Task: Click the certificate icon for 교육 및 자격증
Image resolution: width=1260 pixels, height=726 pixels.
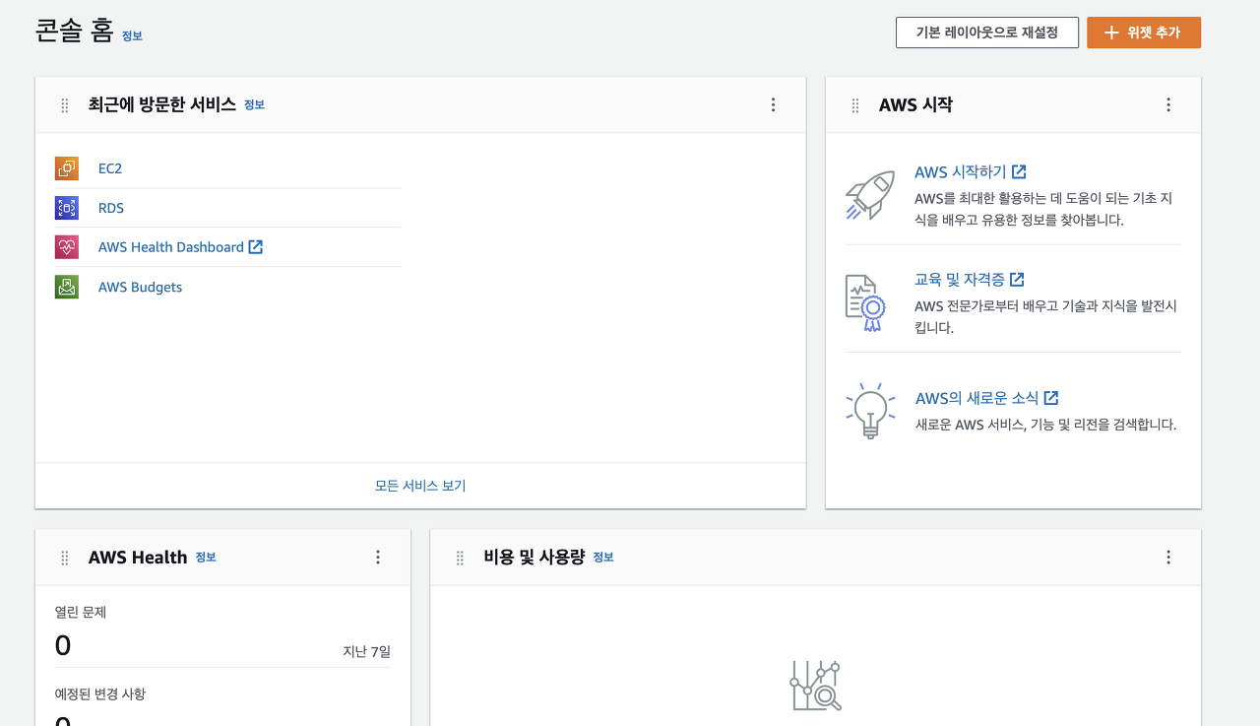Action: [x=866, y=303]
